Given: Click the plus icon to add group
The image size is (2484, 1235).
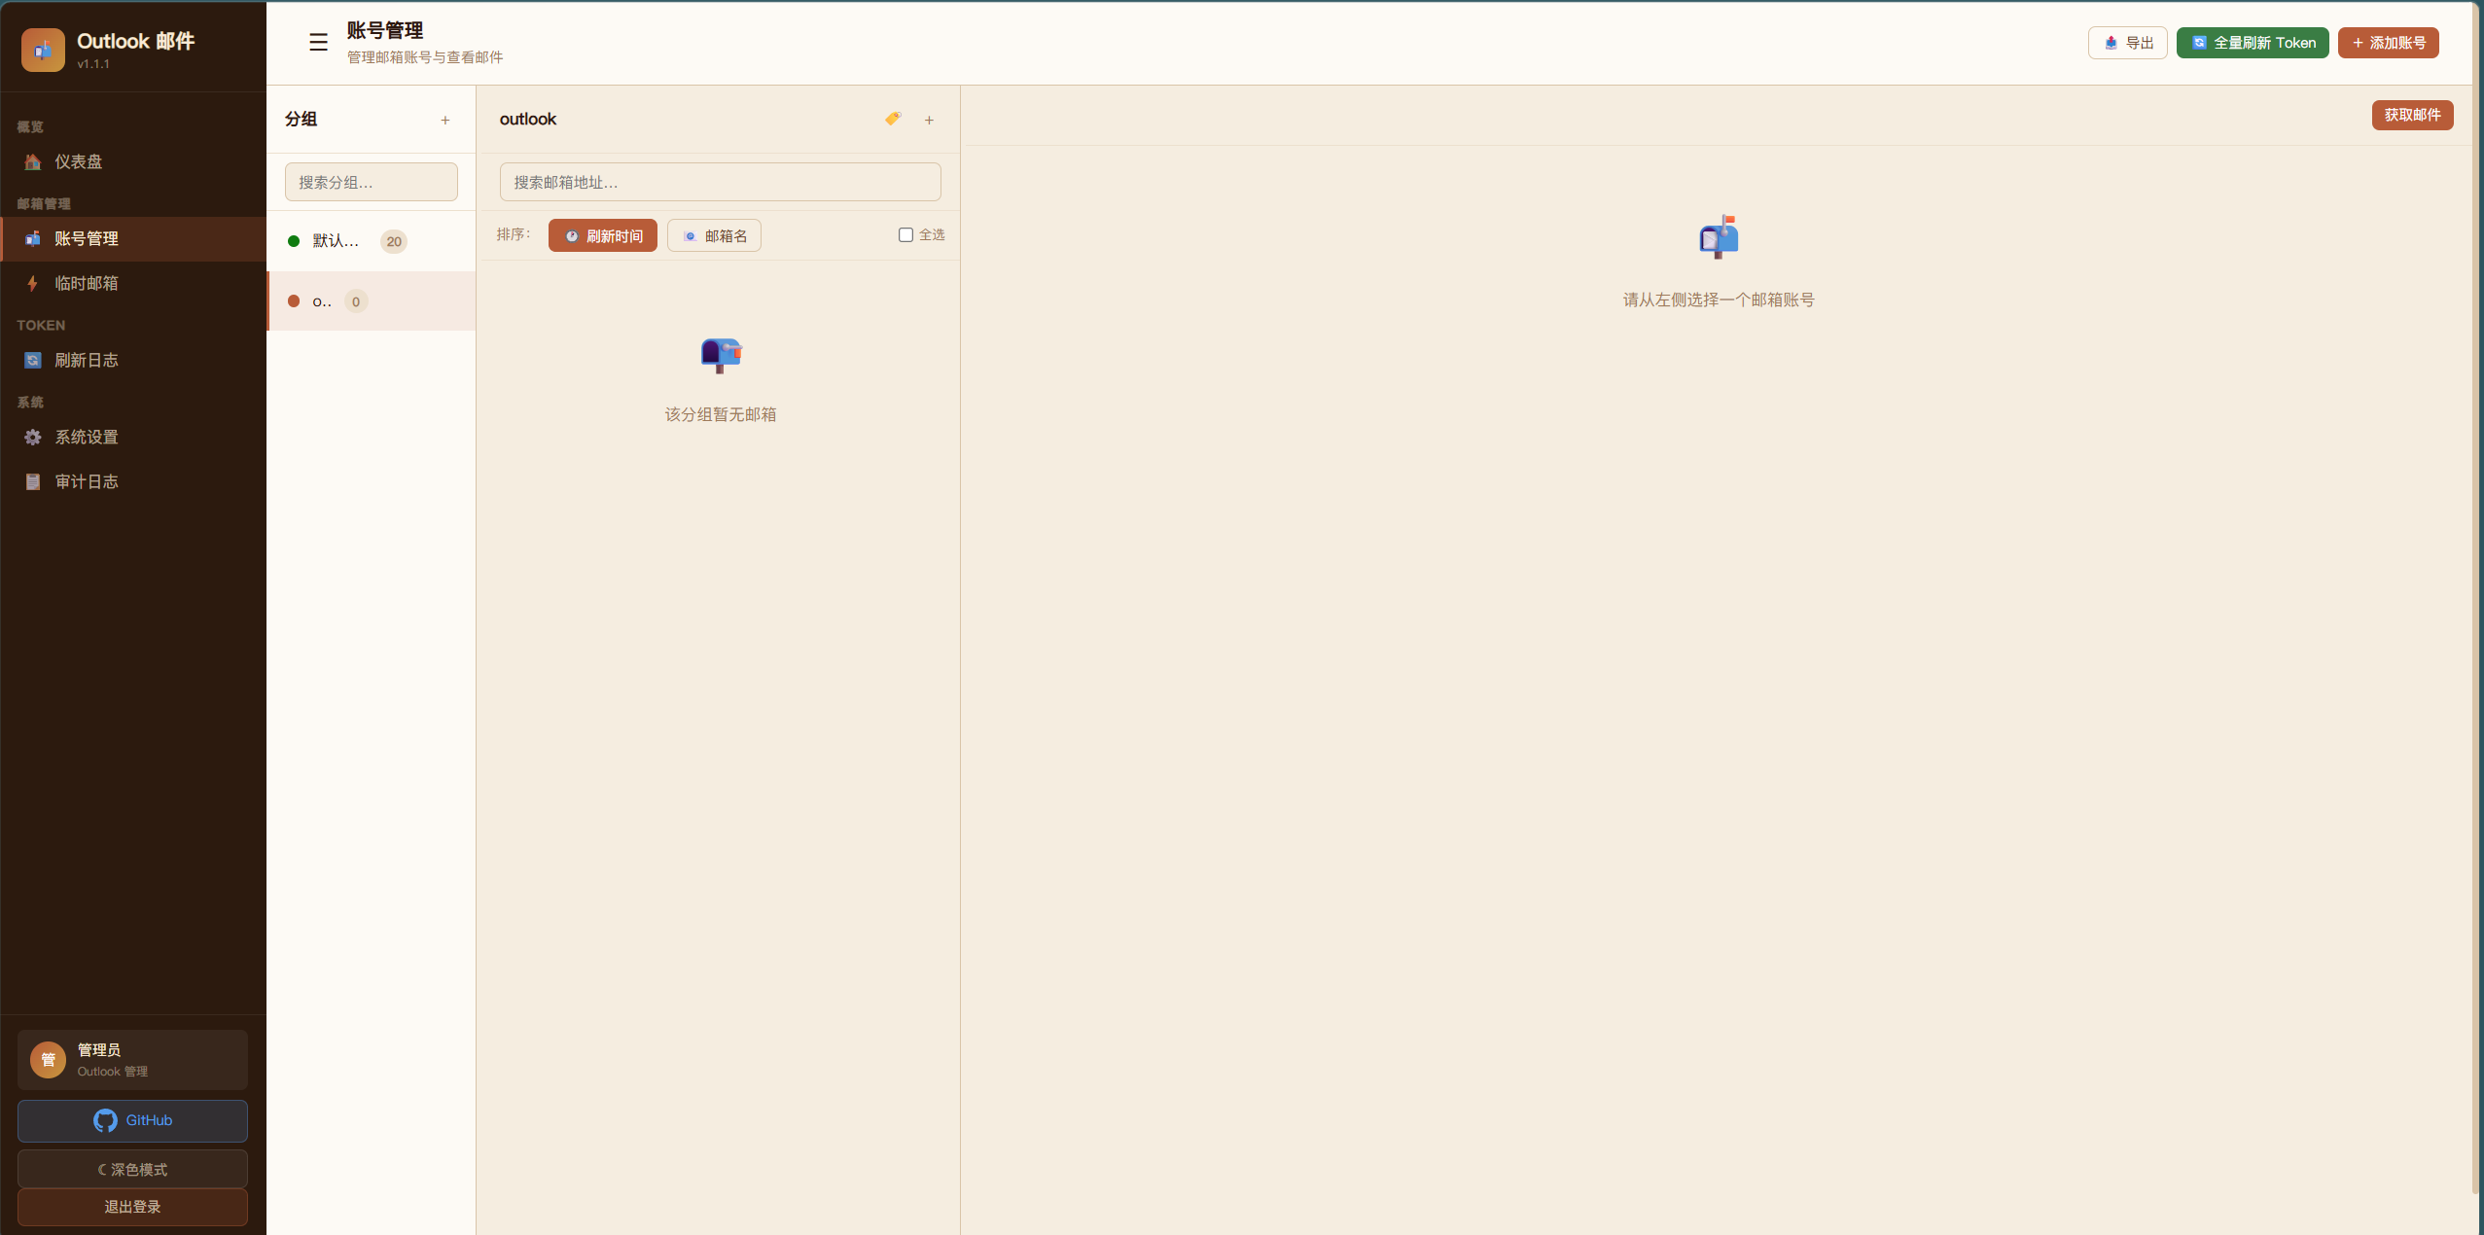Looking at the screenshot, I should tap(445, 120).
